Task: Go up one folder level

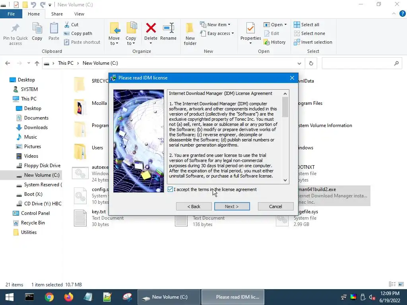Action: coord(37,63)
